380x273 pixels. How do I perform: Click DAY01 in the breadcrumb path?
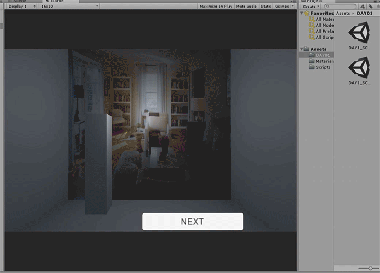pos(364,13)
